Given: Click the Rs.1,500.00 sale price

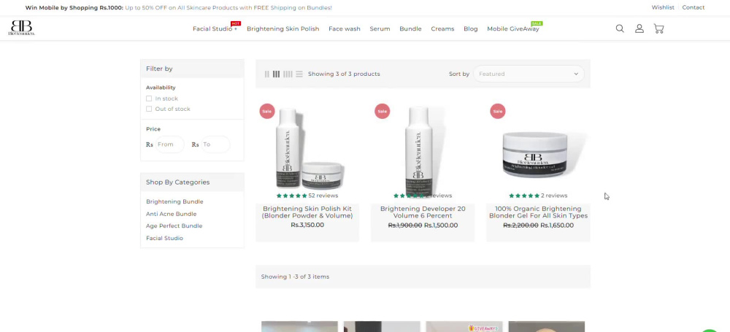Looking at the screenshot, I should click(441, 225).
